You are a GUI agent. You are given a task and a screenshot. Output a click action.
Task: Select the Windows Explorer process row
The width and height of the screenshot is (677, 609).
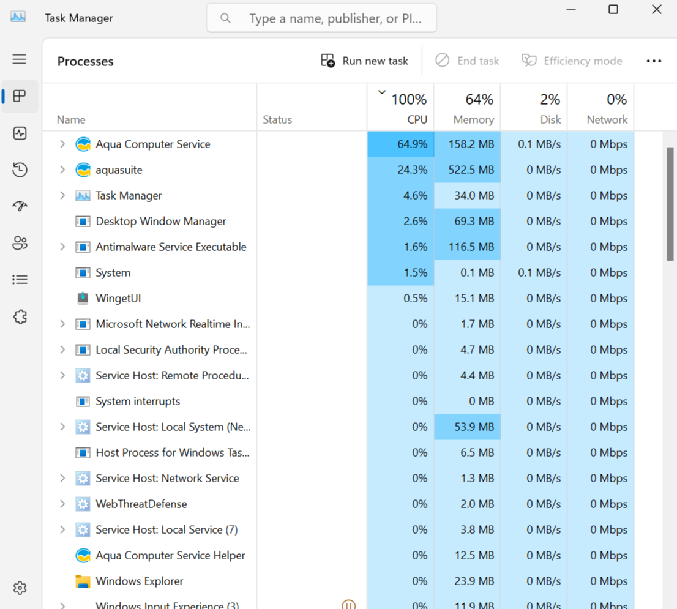(140, 581)
